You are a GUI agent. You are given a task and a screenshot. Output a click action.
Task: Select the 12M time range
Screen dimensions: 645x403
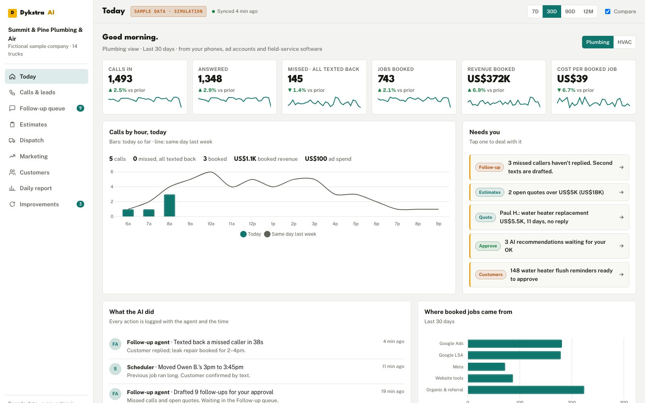[588, 11]
